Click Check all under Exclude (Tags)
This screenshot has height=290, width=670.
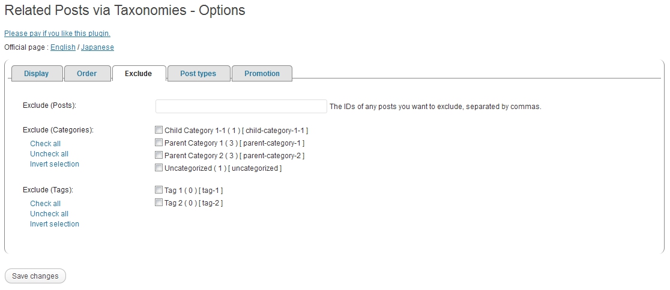point(45,204)
